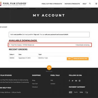Click the Recent Orders heading

pos(18,50)
